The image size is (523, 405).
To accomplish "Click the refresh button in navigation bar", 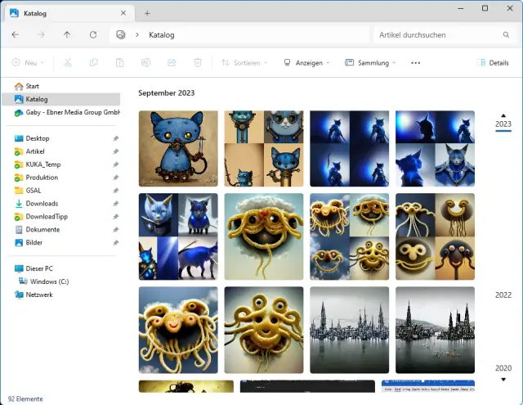I will tap(93, 35).
